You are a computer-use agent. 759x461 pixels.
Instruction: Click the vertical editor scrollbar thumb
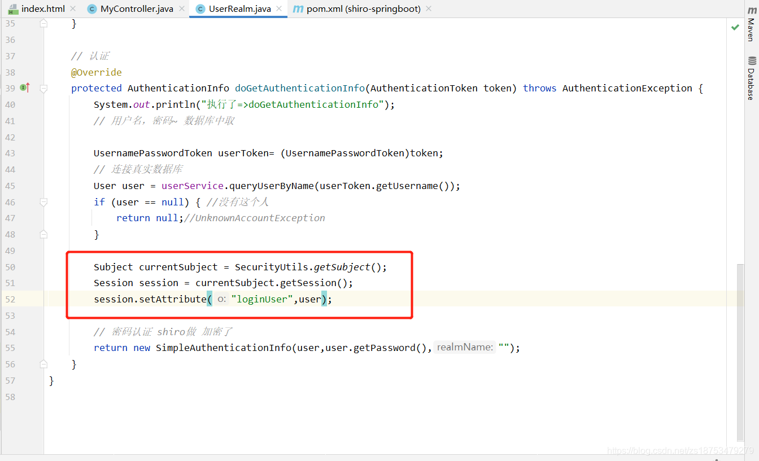tap(740, 352)
